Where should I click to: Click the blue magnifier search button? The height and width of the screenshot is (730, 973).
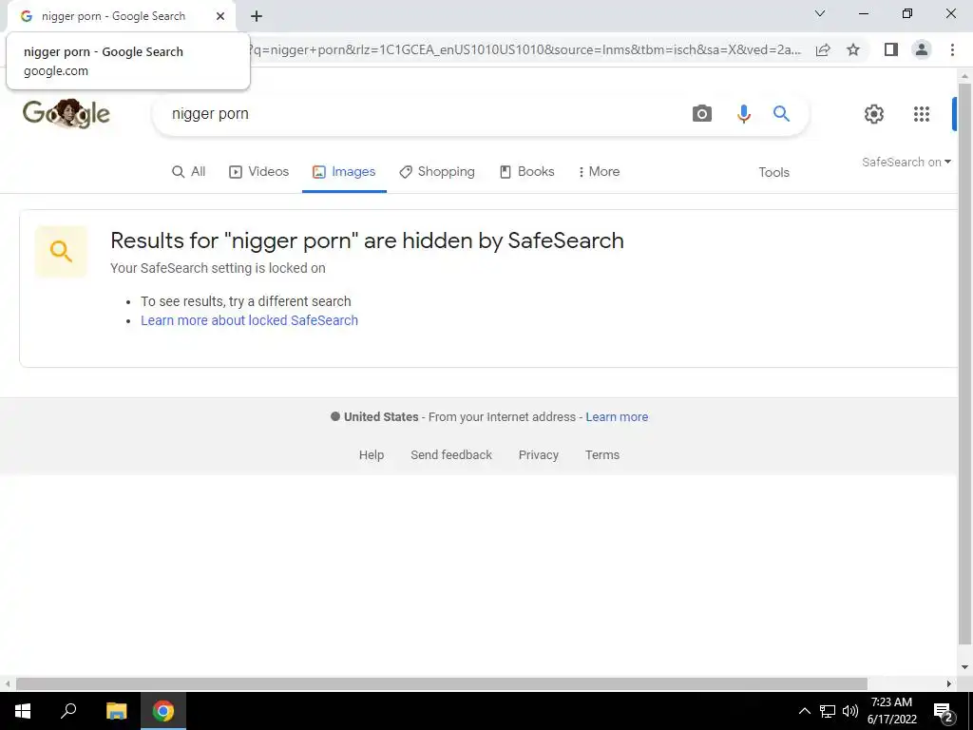[x=781, y=114]
